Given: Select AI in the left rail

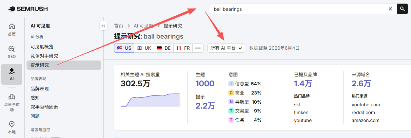Looking at the screenshot, I should 12,74.
